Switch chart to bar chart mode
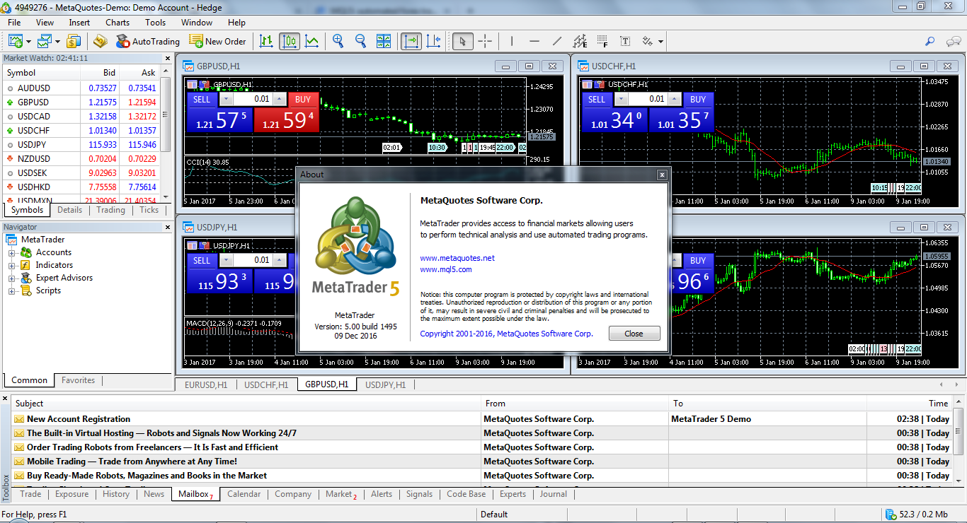Screen dimensions: 967x523 point(266,41)
